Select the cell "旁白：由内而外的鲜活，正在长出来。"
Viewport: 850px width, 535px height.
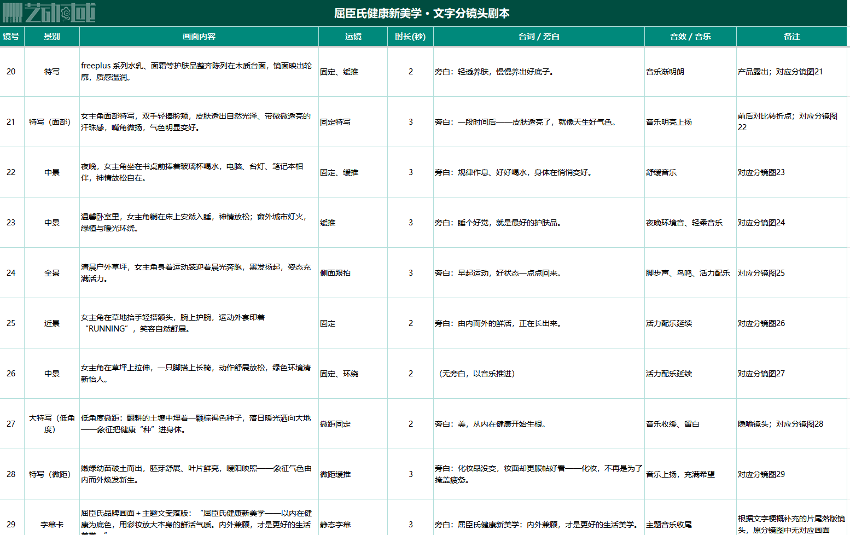pos(539,323)
